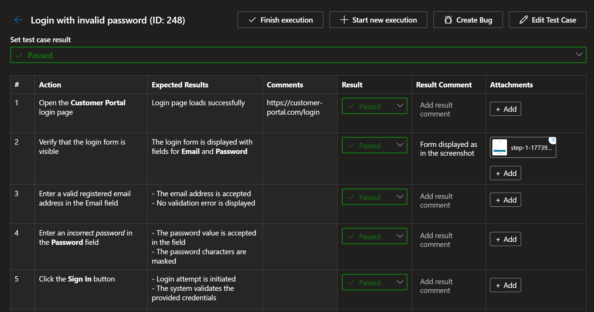Add attachment to step 3
This screenshot has width=594, height=312.
[x=505, y=200]
